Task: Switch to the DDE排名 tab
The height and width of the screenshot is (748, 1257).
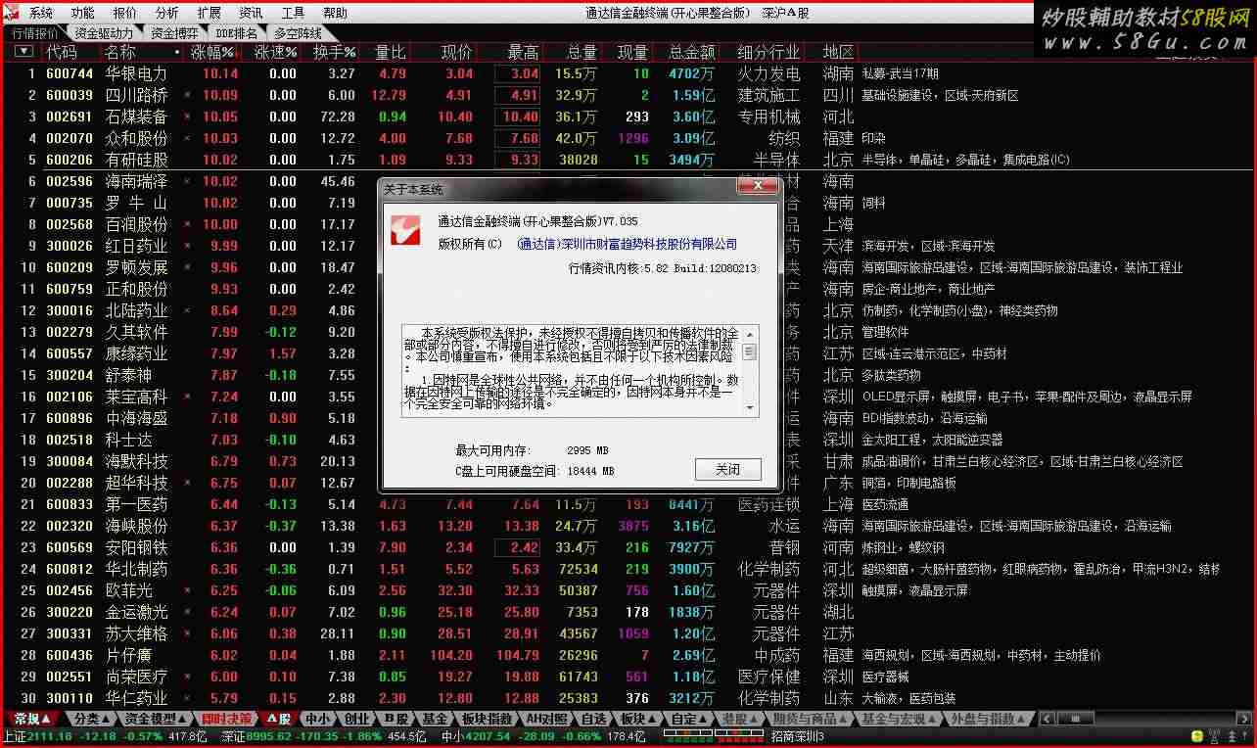Action: 237,33
